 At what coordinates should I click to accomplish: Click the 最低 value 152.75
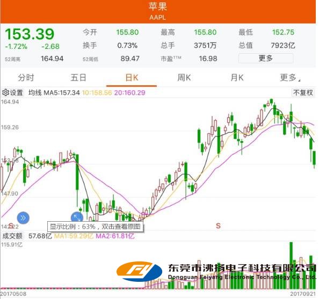point(283,32)
